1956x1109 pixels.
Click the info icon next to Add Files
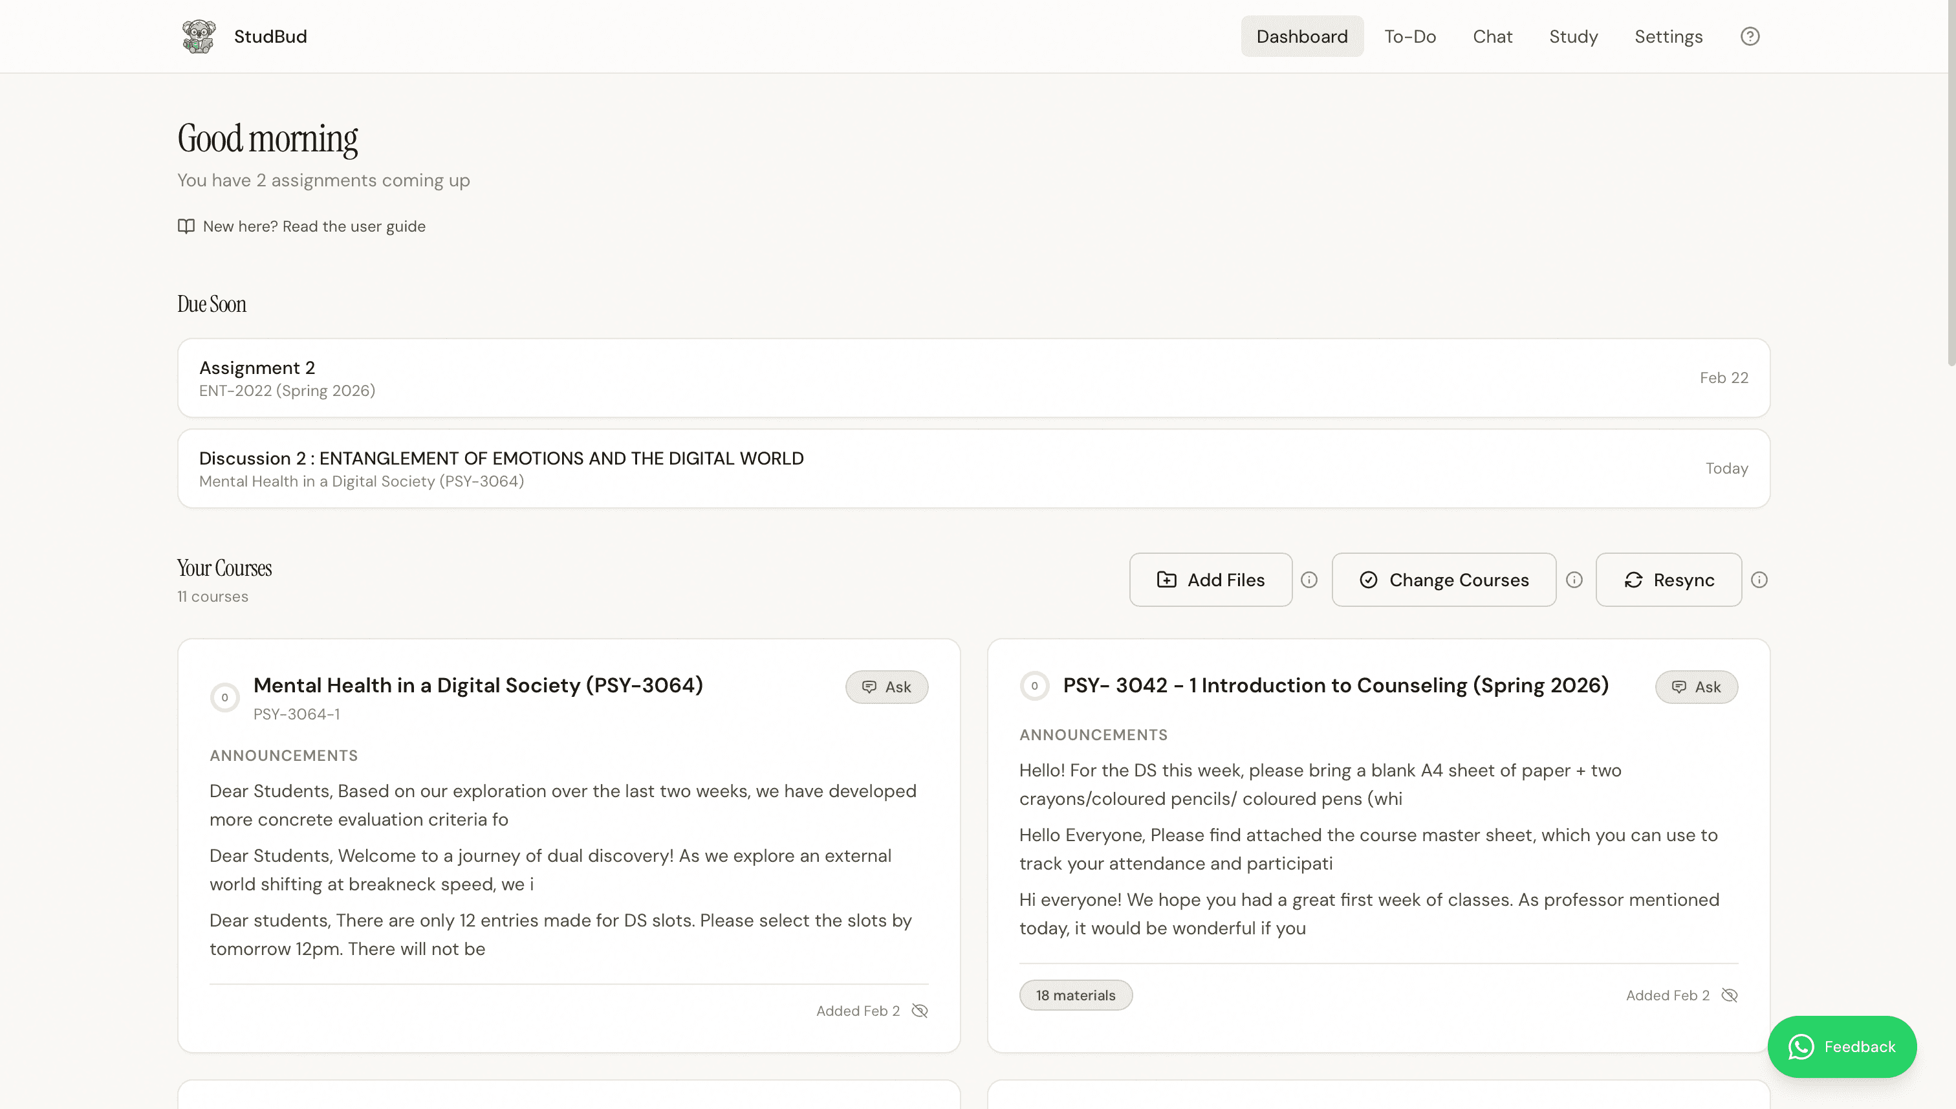tap(1309, 580)
